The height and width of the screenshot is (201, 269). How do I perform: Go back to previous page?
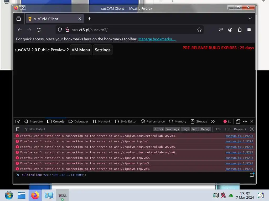pyautogui.click(x=20, y=30)
